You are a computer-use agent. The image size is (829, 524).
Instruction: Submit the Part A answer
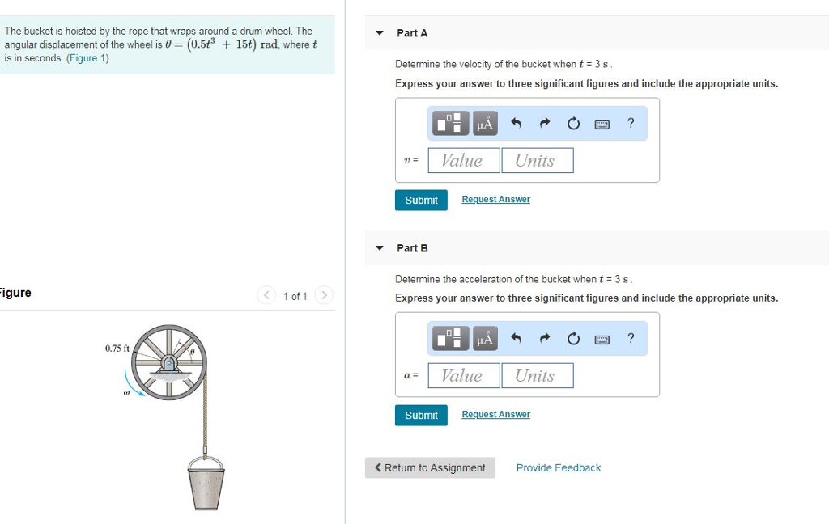(421, 200)
